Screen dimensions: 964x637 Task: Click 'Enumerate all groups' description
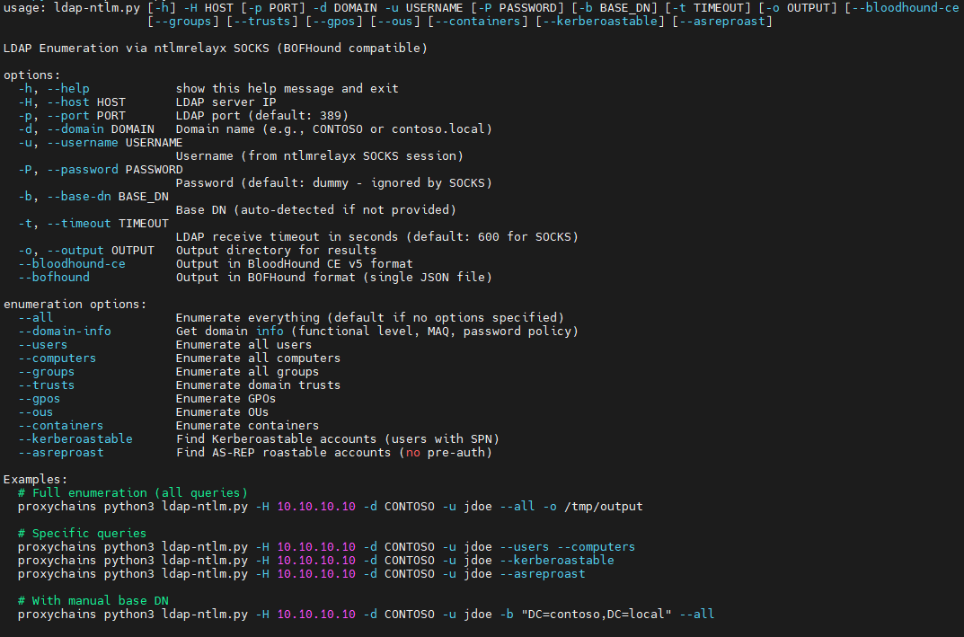tap(248, 372)
